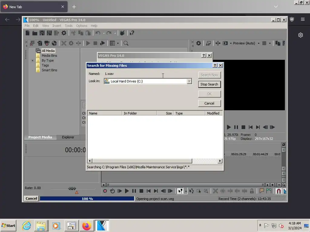Open the Insert menu

click(57, 26)
